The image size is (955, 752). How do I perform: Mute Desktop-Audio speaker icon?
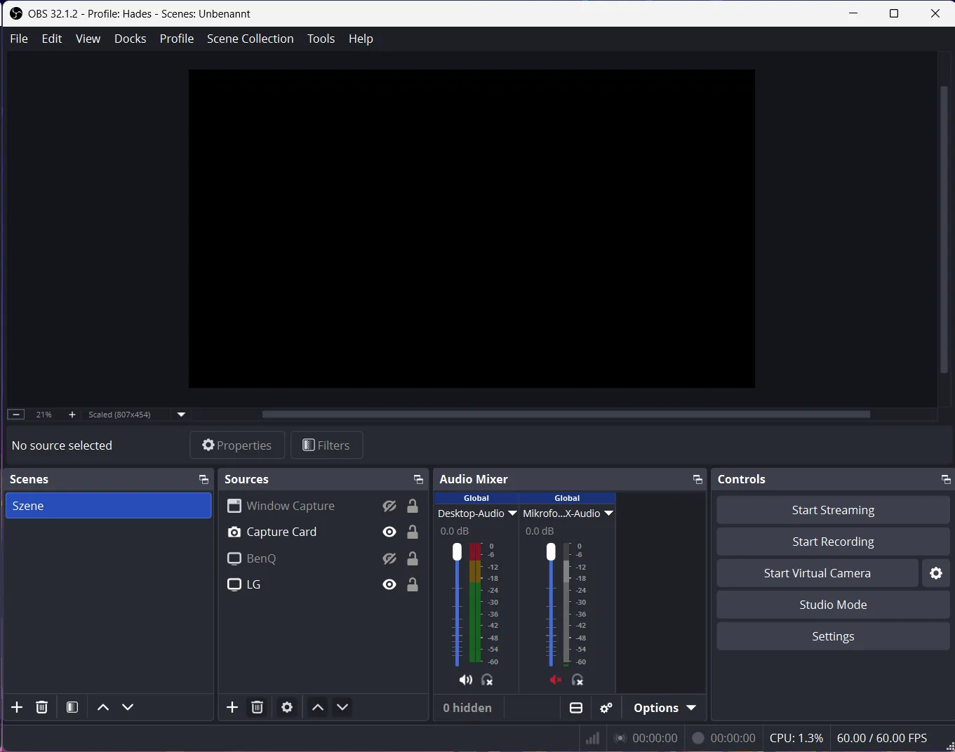(x=465, y=680)
